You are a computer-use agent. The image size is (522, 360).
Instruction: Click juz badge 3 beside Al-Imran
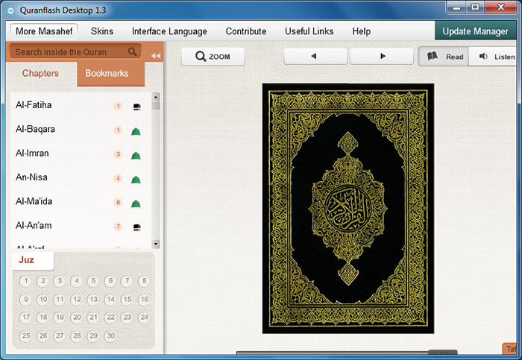[x=118, y=154]
